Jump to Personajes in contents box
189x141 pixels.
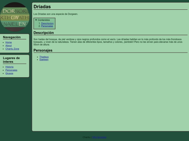click(47, 26)
